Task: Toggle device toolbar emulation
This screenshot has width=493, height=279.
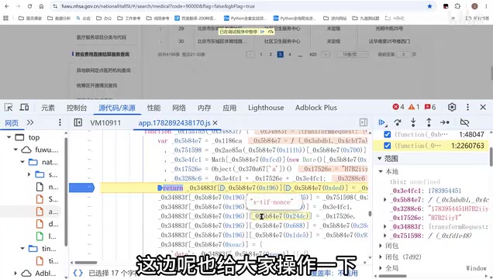Action: click(24, 108)
